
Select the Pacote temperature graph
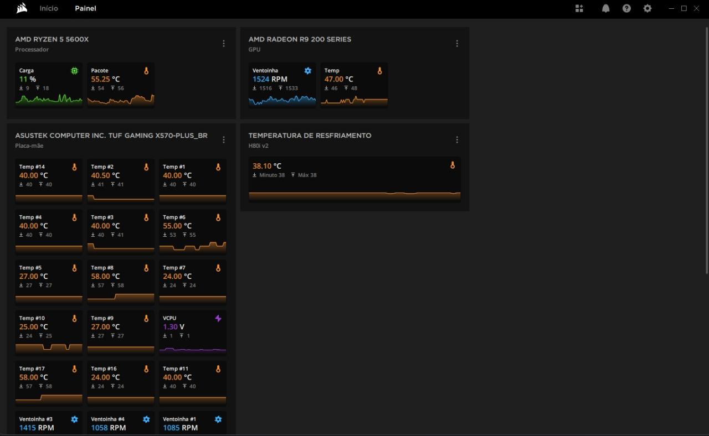click(121, 100)
